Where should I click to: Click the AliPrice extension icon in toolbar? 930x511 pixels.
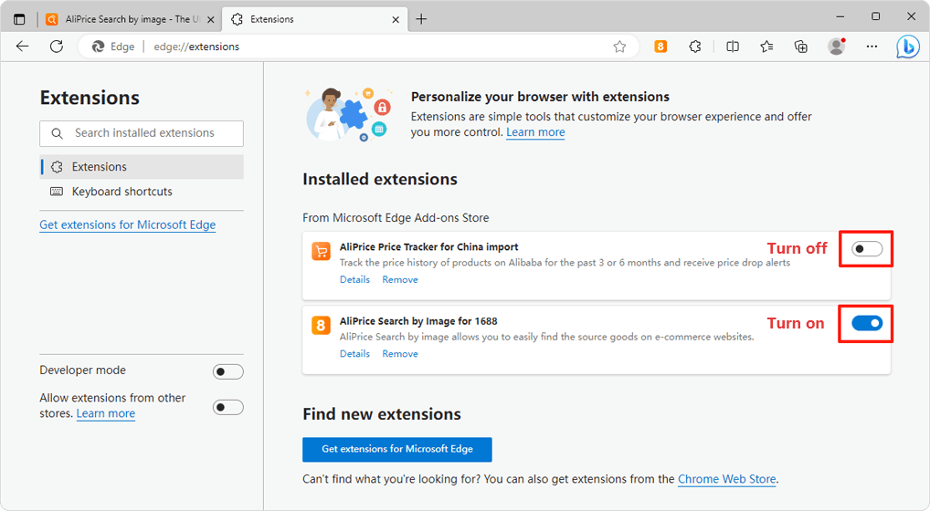click(x=661, y=47)
